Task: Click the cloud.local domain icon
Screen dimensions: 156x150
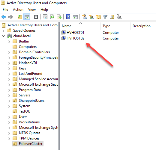Action: 9,36
